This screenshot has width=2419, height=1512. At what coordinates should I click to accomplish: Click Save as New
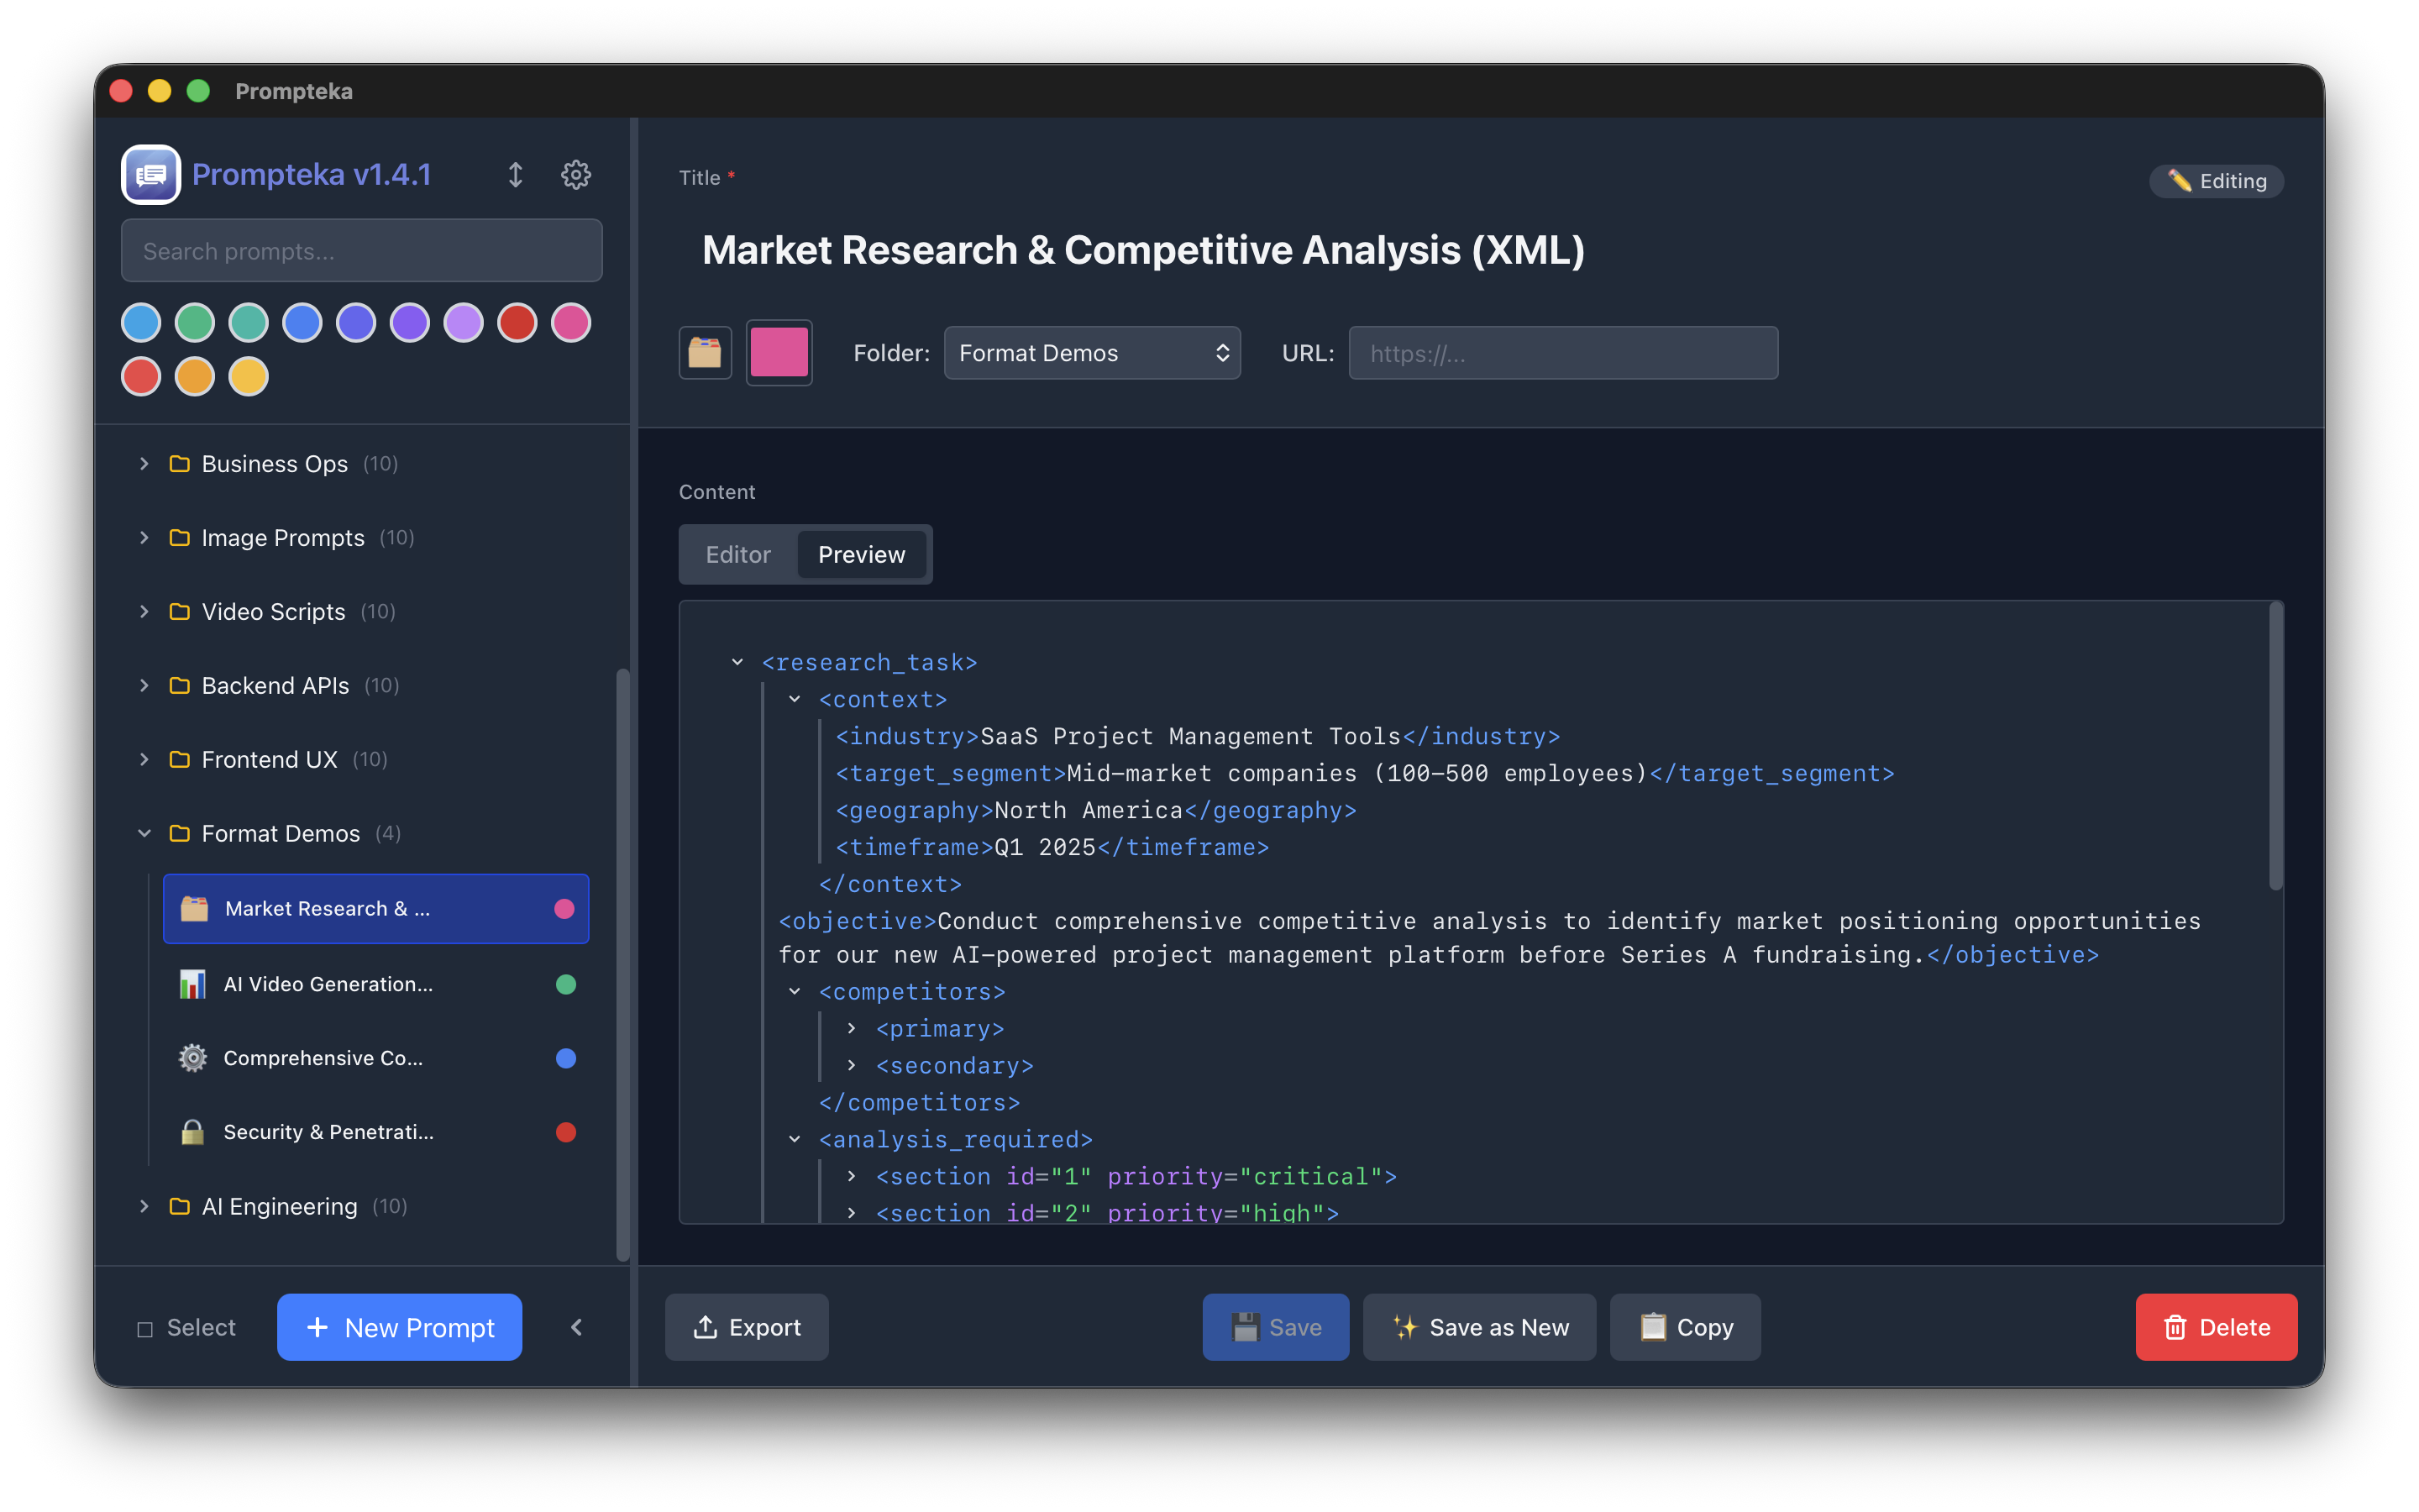[x=1479, y=1327]
